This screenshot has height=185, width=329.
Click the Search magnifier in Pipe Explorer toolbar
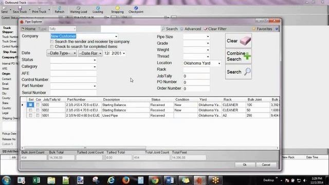(170, 29)
